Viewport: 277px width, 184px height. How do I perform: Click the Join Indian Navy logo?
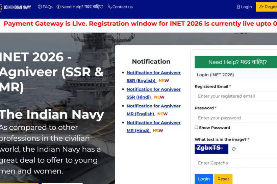click(x=15, y=7)
